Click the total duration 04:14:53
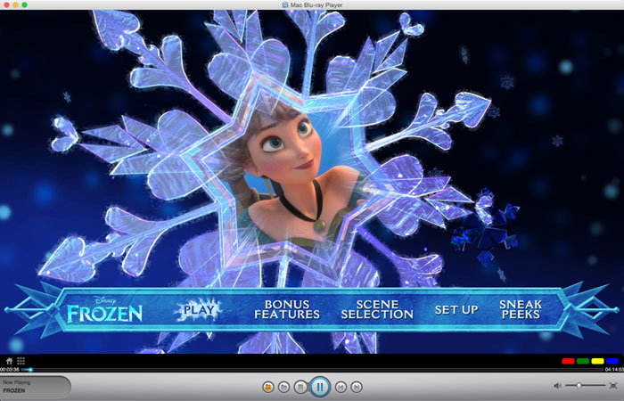This screenshot has width=624, height=401. [x=614, y=370]
